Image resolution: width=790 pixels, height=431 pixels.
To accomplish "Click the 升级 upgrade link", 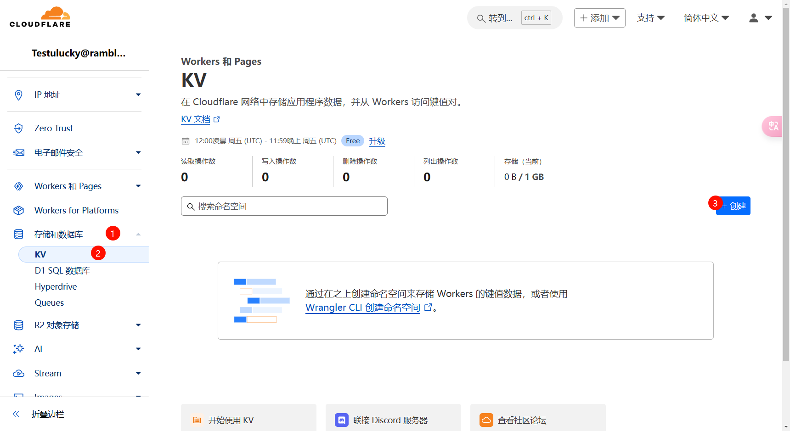I will click(x=377, y=141).
